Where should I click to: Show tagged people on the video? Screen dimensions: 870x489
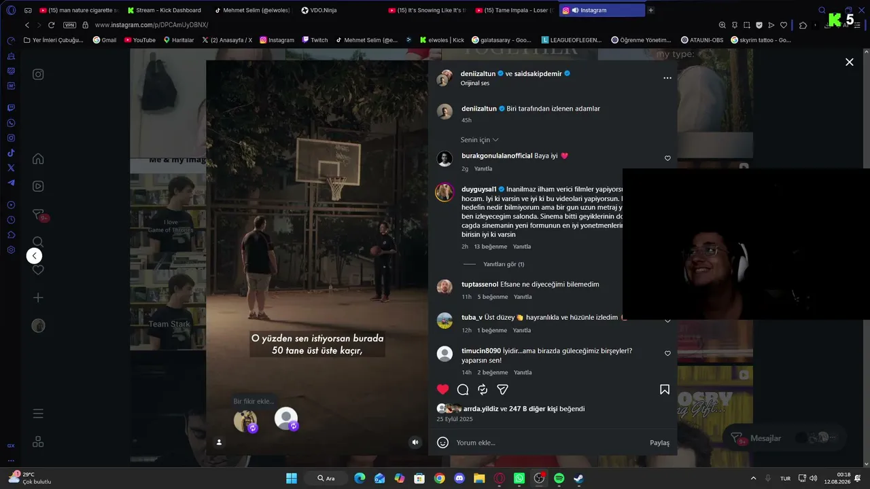coord(219,442)
